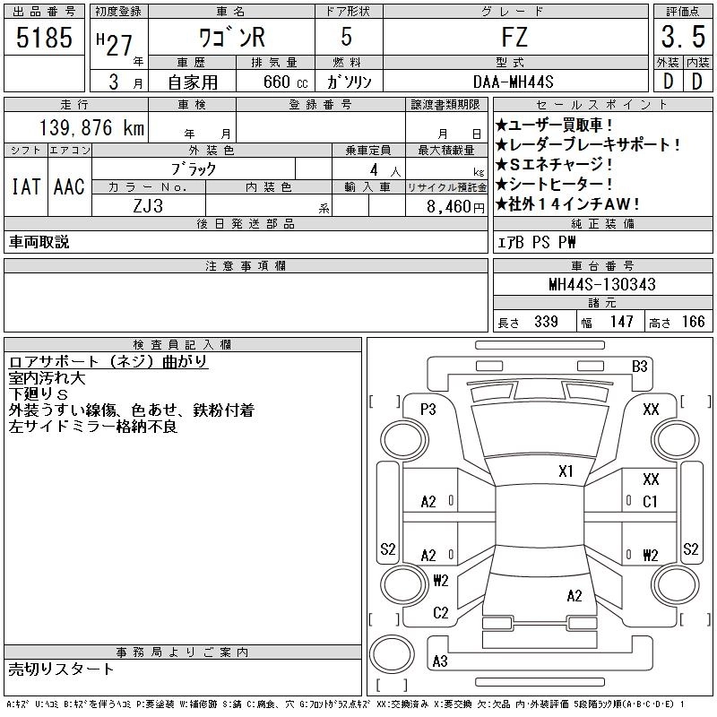Select the underlined note ロアサポート（ネジ）曲がり
This screenshot has height=717, width=717.
[108, 361]
